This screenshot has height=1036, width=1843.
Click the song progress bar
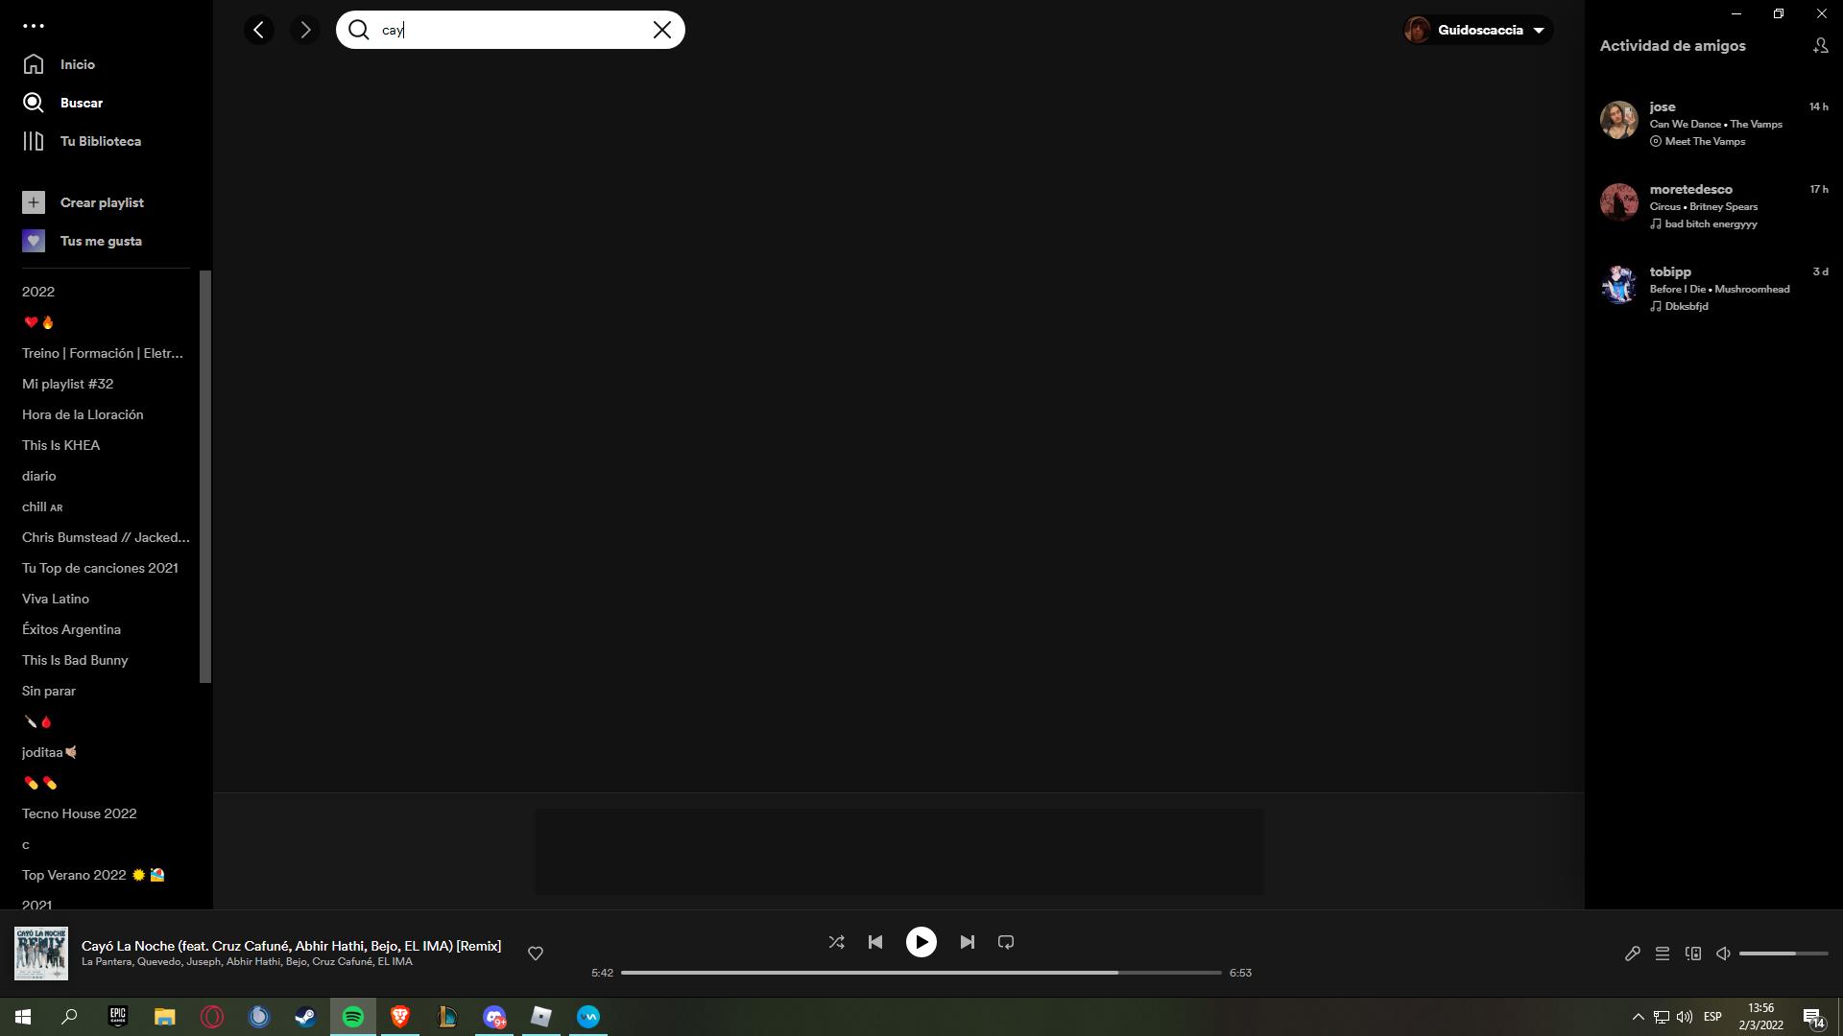pyautogui.click(x=921, y=973)
